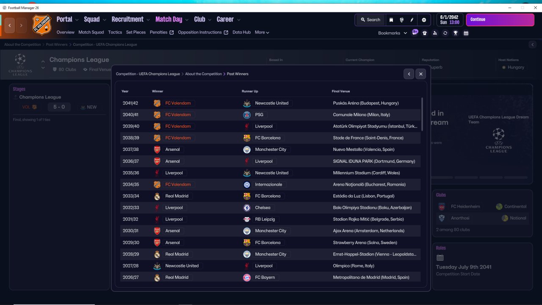The height and width of the screenshot is (305, 542).
Task: Click 'About the Competition' breadcrumb in the dialog
Action: pyautogui.click(x=203, y=74)
